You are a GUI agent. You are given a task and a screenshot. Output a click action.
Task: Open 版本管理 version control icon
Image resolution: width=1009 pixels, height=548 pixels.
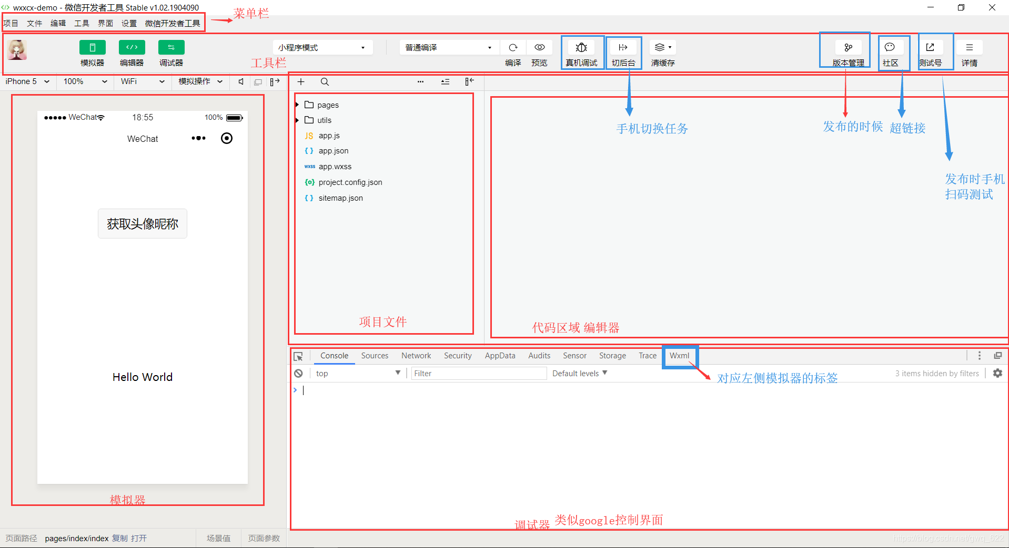pyautogui.click(x=848, y=47)
